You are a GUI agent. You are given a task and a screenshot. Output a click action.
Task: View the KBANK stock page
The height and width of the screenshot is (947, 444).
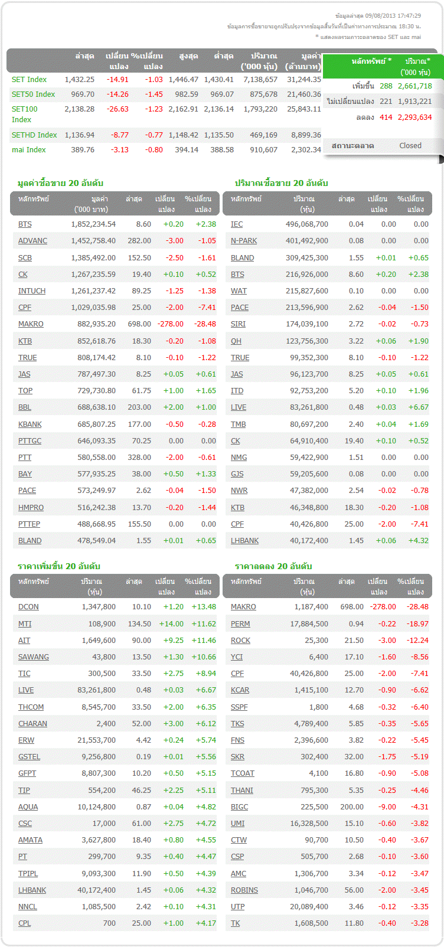30,424
